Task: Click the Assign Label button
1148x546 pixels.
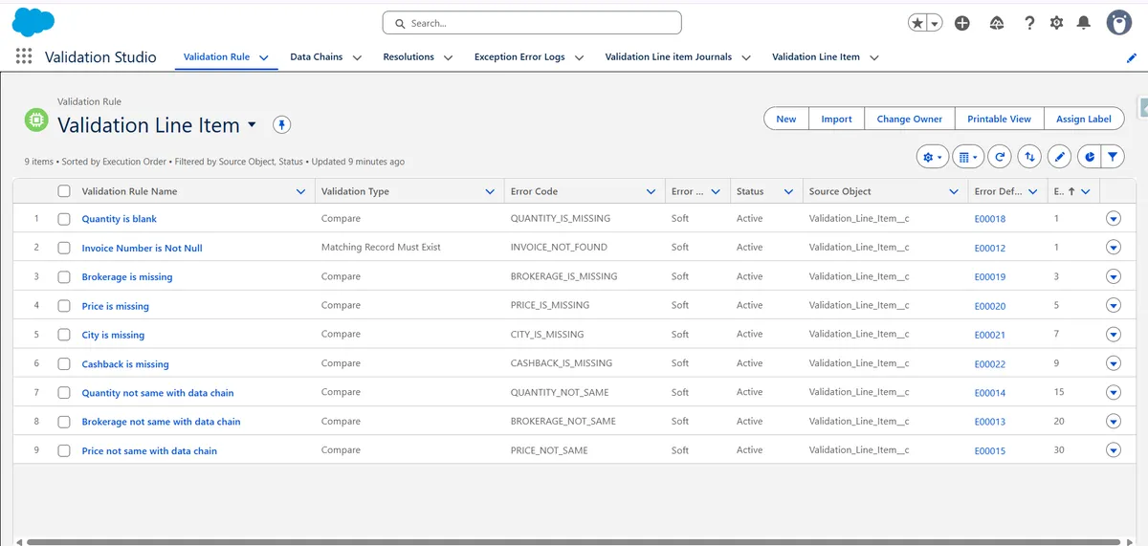Action: click(1084, 119)
